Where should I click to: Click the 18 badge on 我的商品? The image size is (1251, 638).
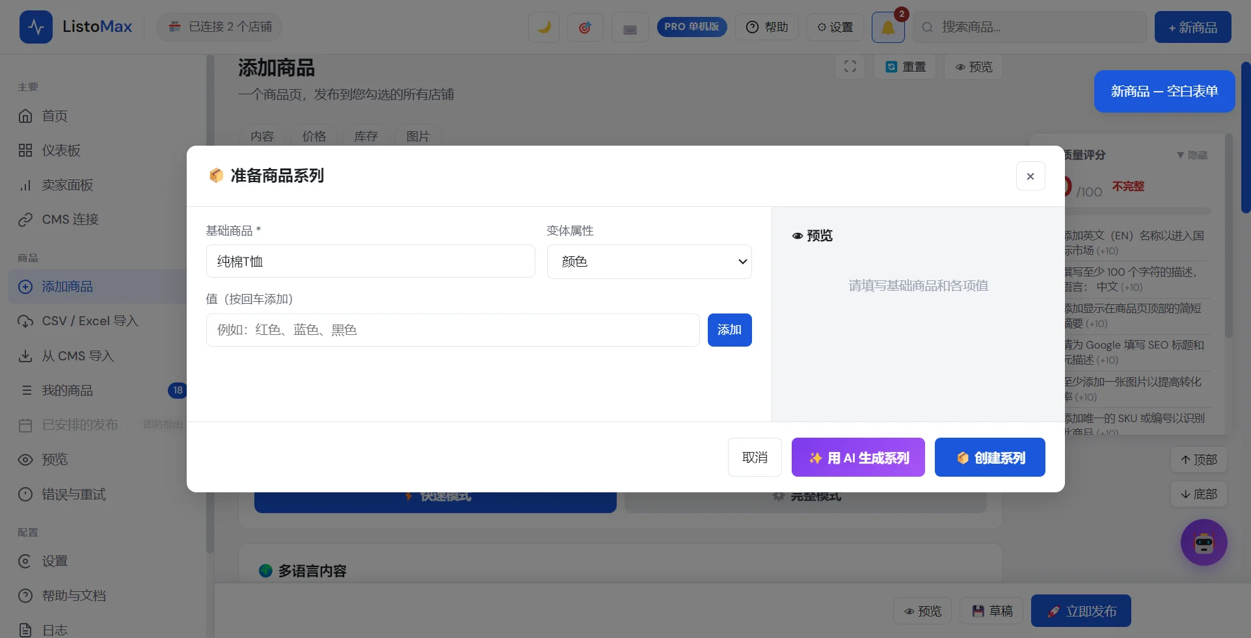tap(178, 390)
